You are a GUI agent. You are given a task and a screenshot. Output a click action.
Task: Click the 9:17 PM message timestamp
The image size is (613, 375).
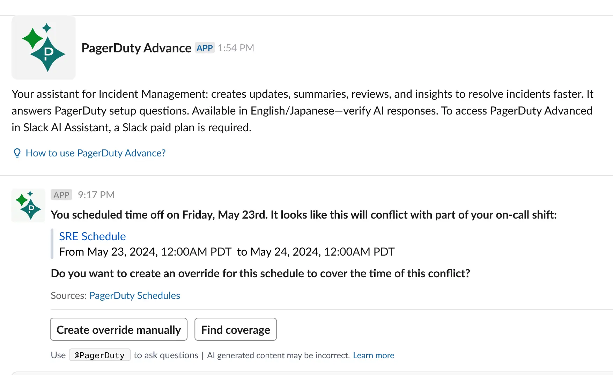click(x=96, y=195)
